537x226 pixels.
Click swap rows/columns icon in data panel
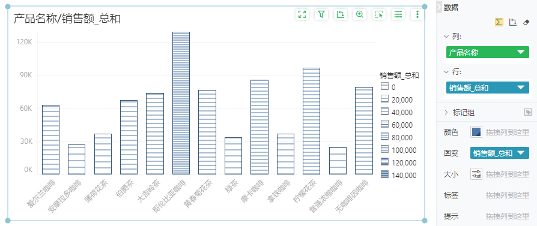pyautogui.click(x=513, y=22)
